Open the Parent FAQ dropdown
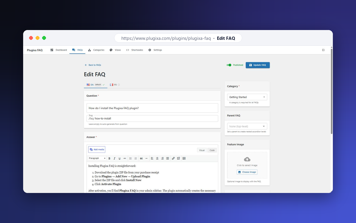This screenshot has height=223, width=356. [247, 126]
